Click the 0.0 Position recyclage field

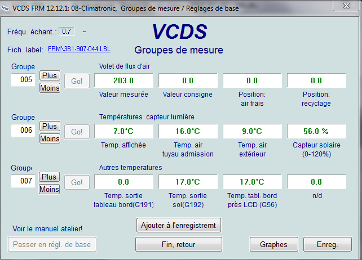click(x=316, y=80)
